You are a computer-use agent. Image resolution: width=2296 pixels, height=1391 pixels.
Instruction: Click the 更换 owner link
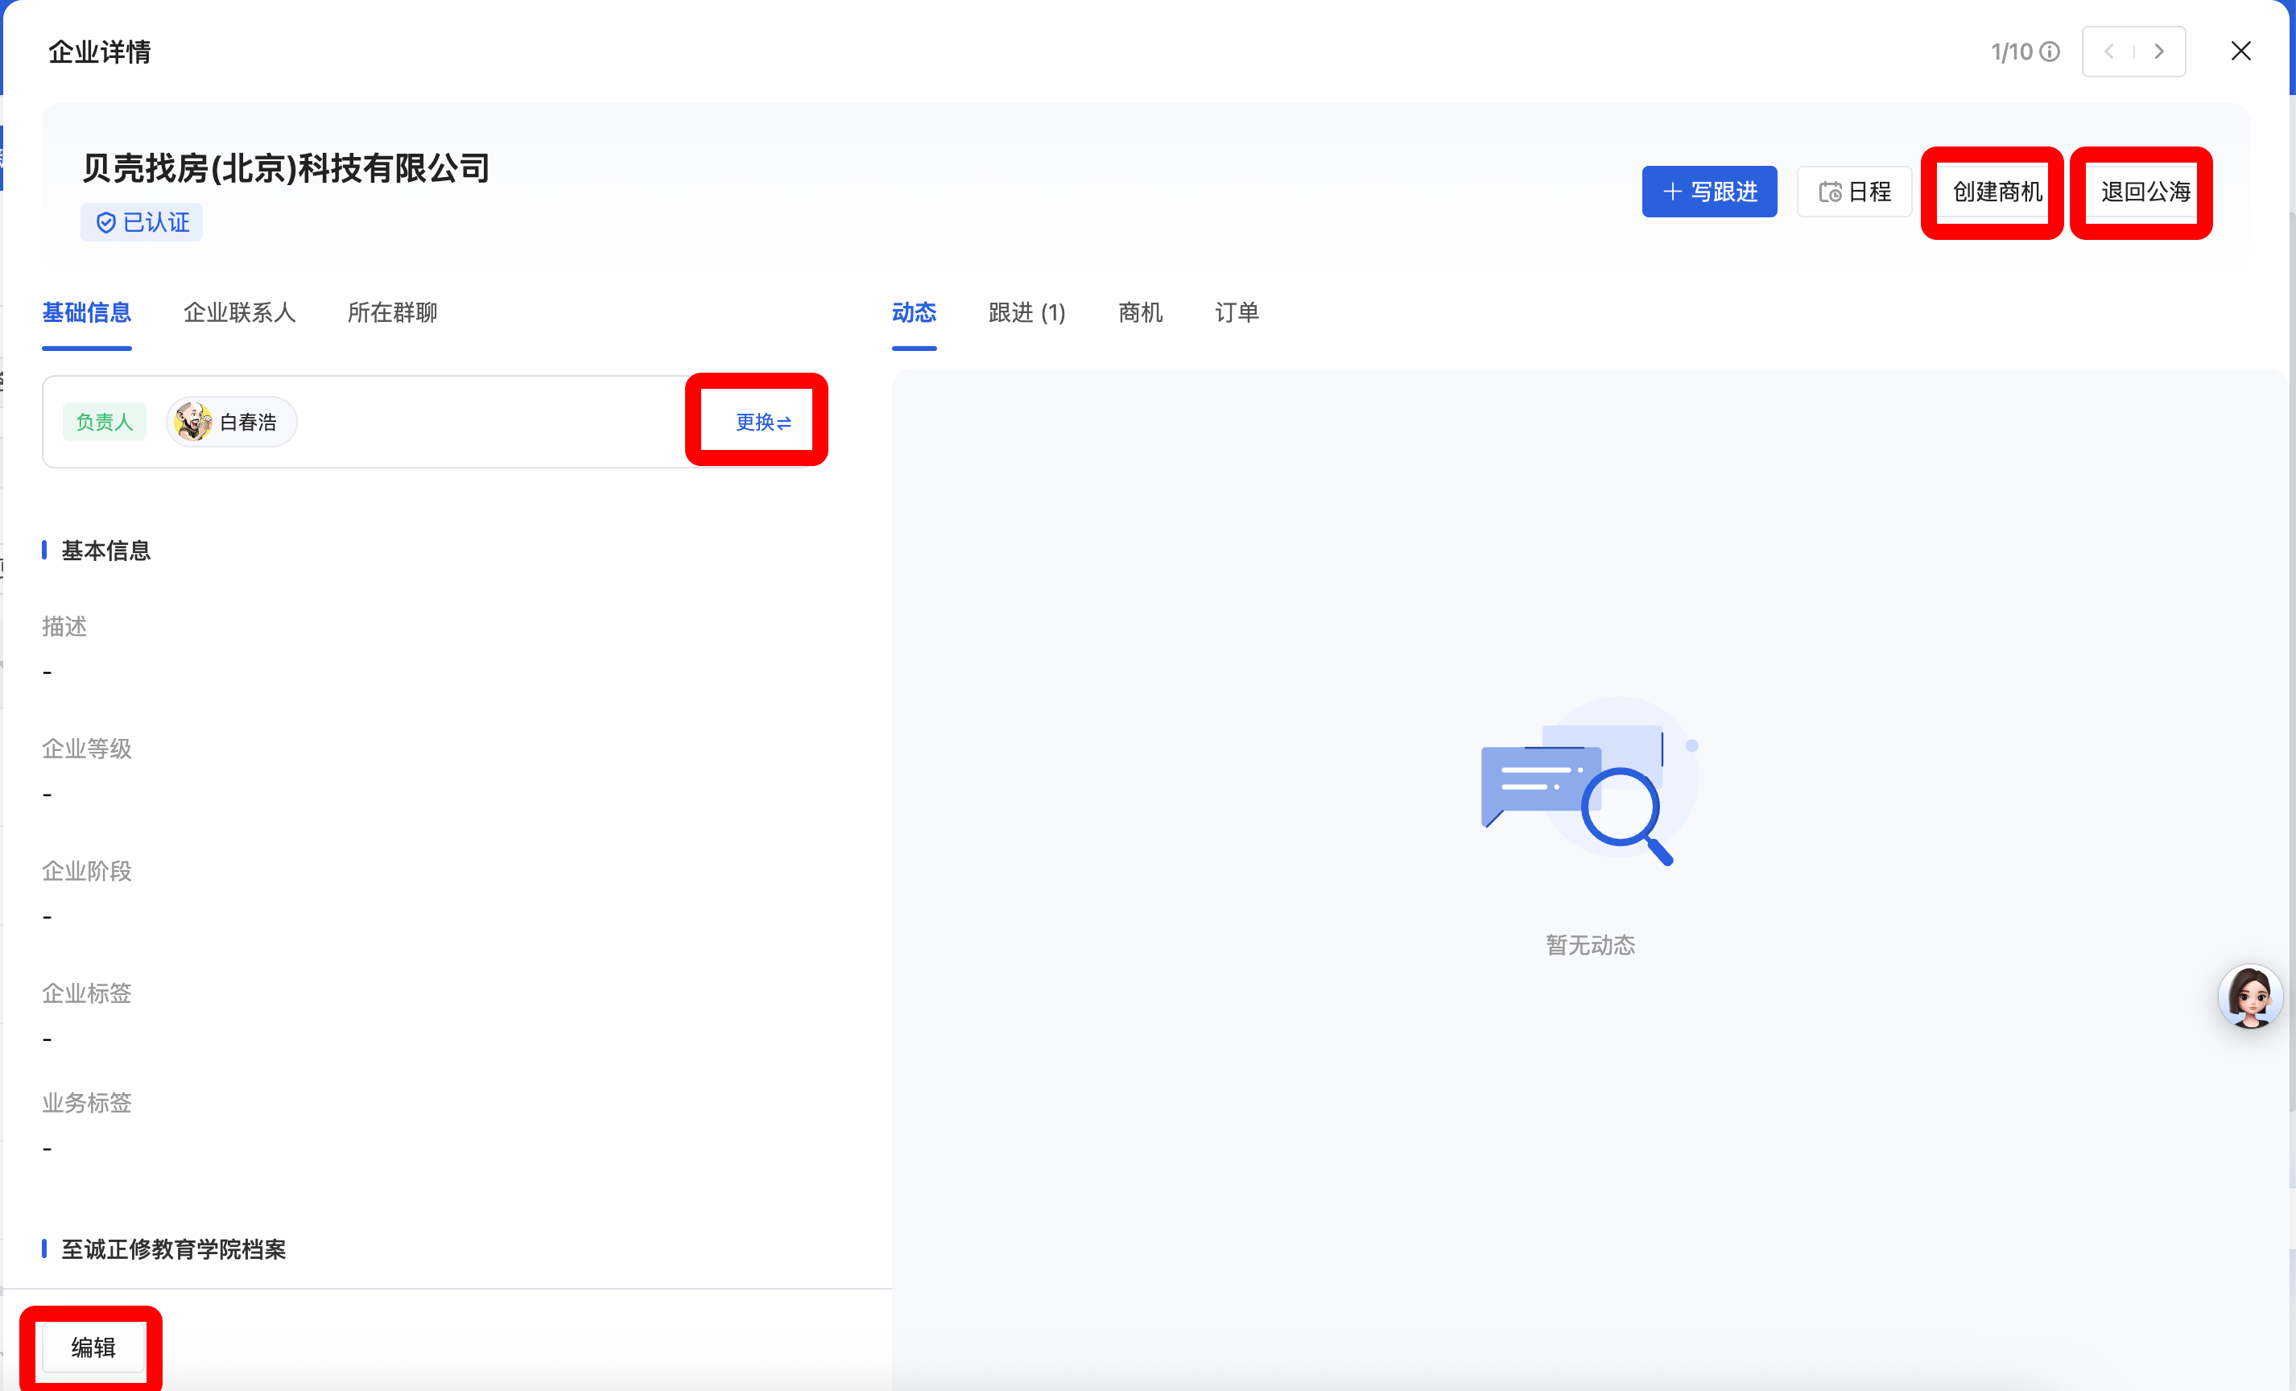tap(763, 422)
